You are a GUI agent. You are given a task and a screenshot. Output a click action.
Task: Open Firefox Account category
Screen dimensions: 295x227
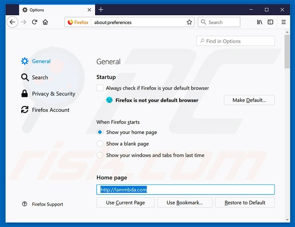click(x=45, y=110)
